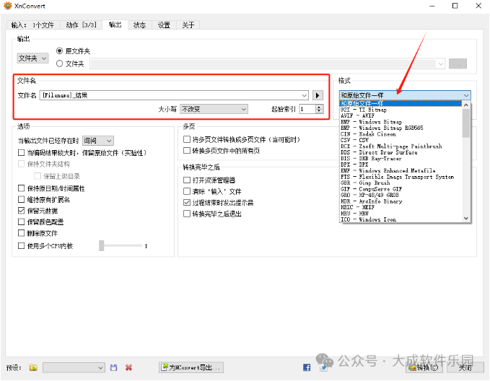Select the 原文件夹 radio option
The image size is (490, 381).
tap(60, 51)
